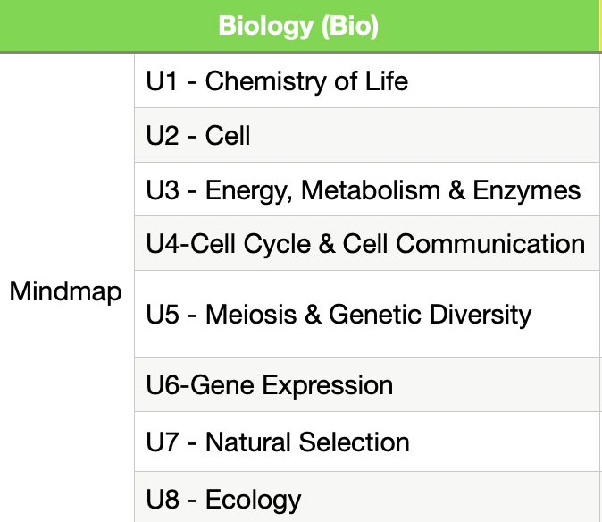Open U1 - Chemistry of Life
Viewport: 602px width, 522px height.
[277, 81]
